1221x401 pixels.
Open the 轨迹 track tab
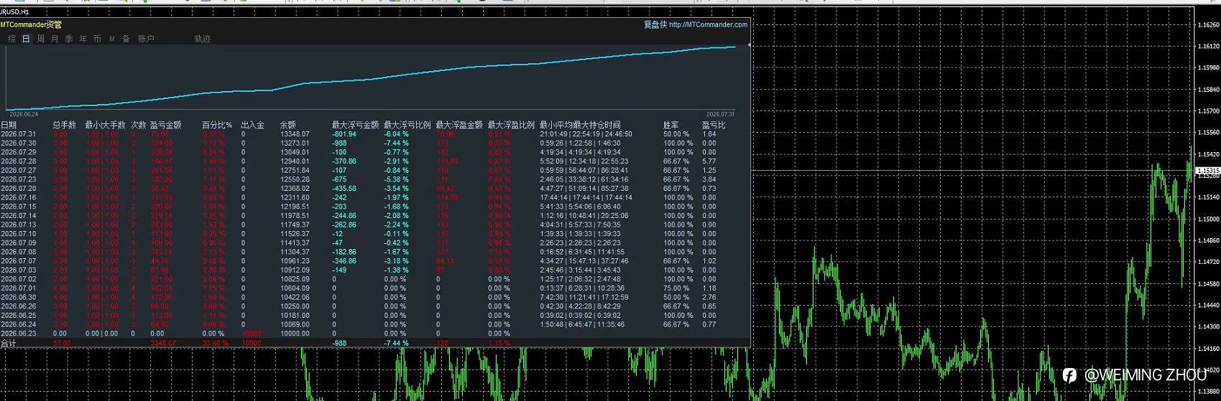coord(203,39)
